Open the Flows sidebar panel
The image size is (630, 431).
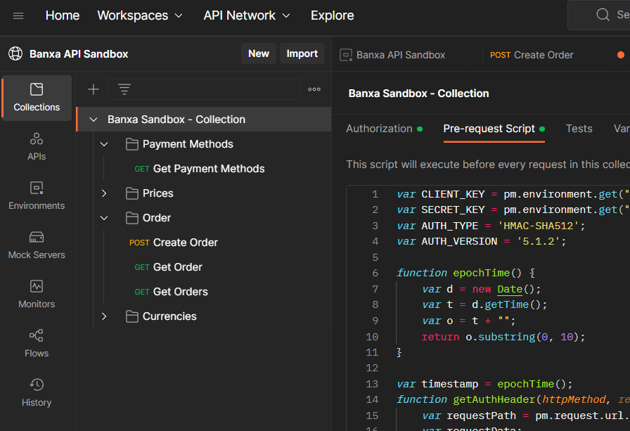(x=37, y=343)
